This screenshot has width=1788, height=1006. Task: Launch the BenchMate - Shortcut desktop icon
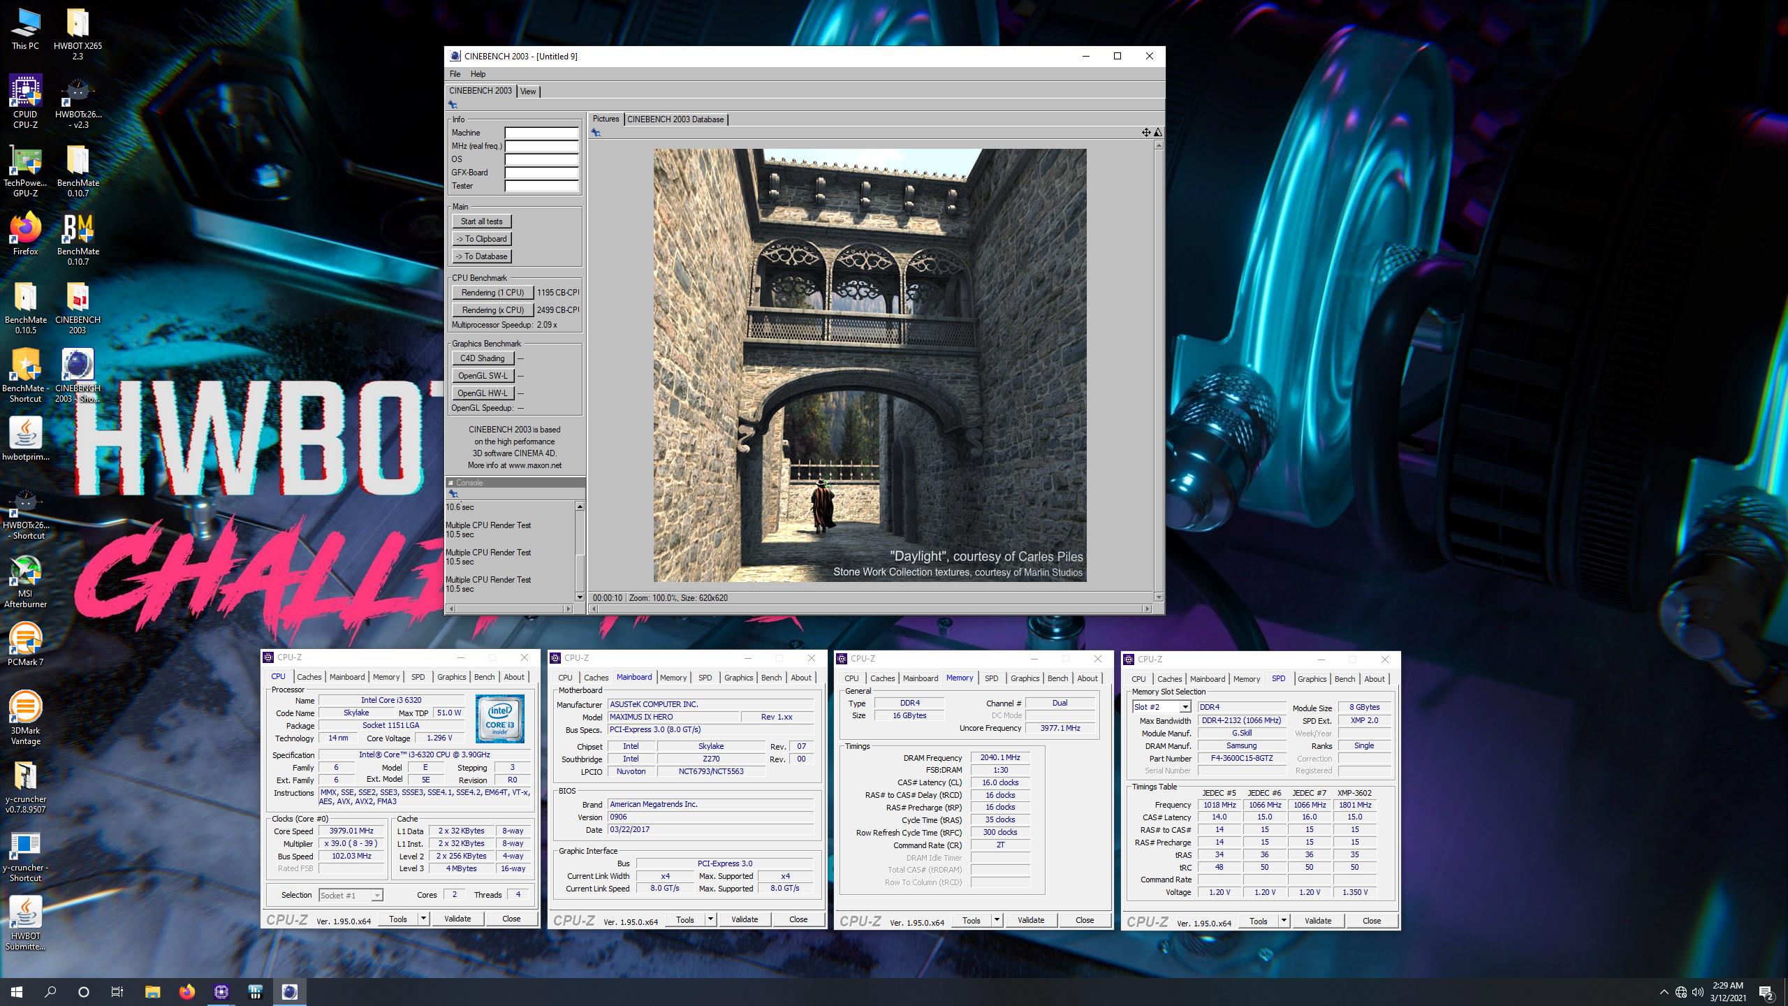click(x=25, y=376)
